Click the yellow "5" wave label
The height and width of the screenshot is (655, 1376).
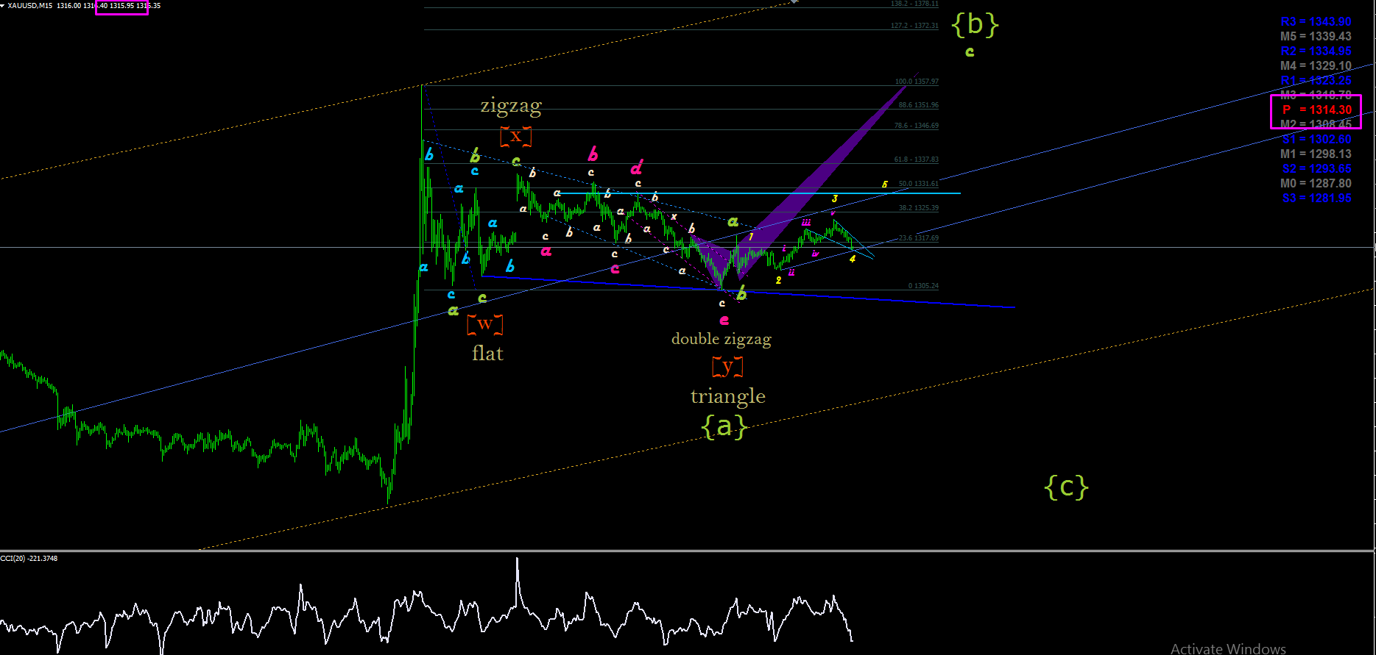pos(885,185)
